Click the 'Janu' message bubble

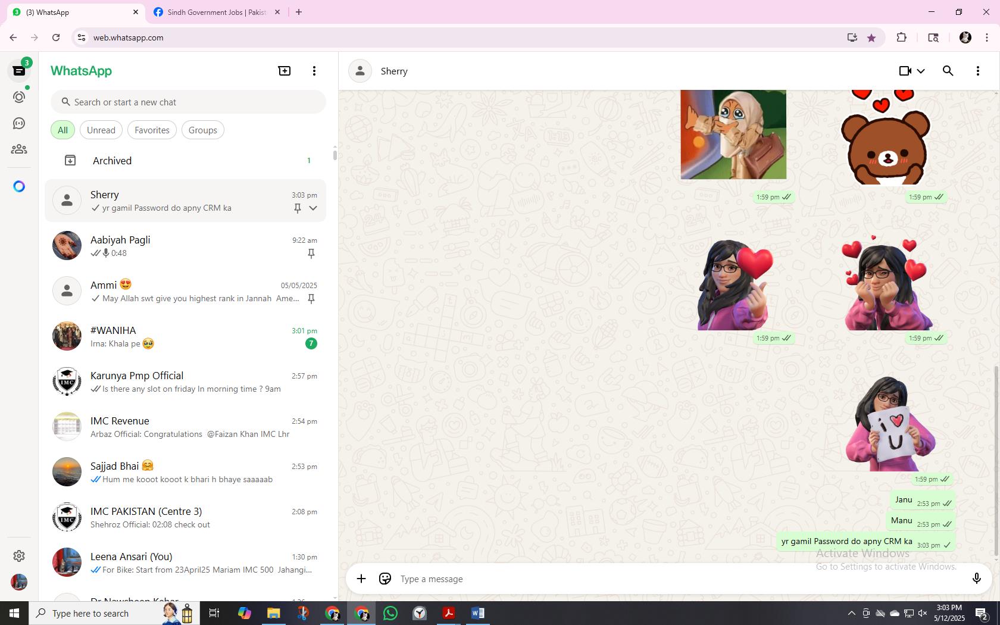(923, 500)
